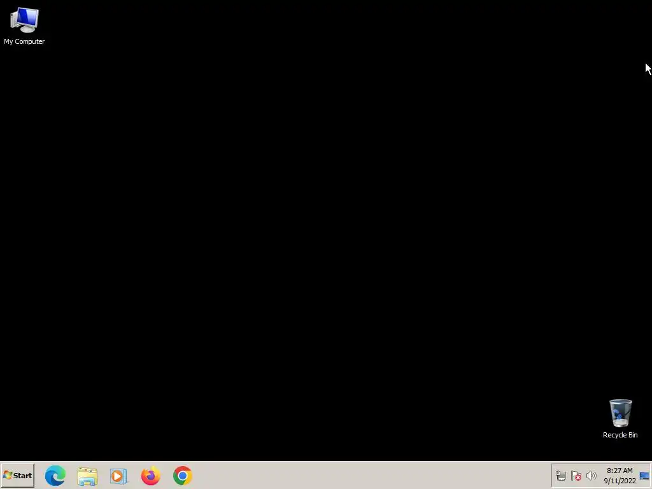This screenshot has width=652, height=489.
Task: Open the clock showing 8:27 AM
Action: point(620,475)
